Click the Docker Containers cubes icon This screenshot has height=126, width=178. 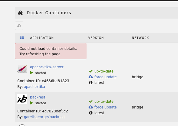[20, 13]
